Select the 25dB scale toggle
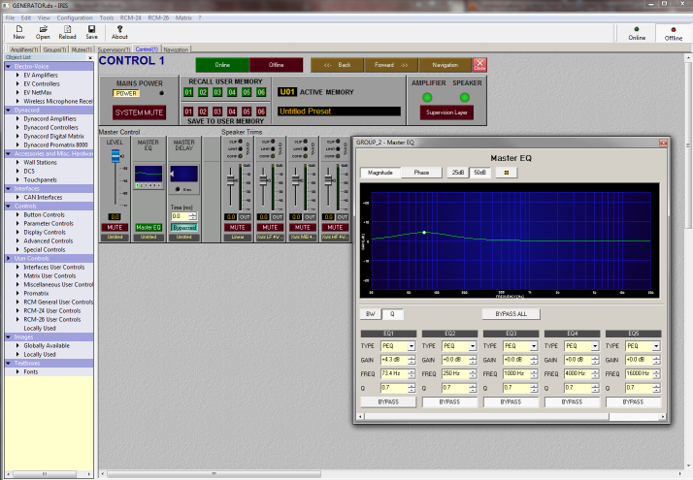 458,173
